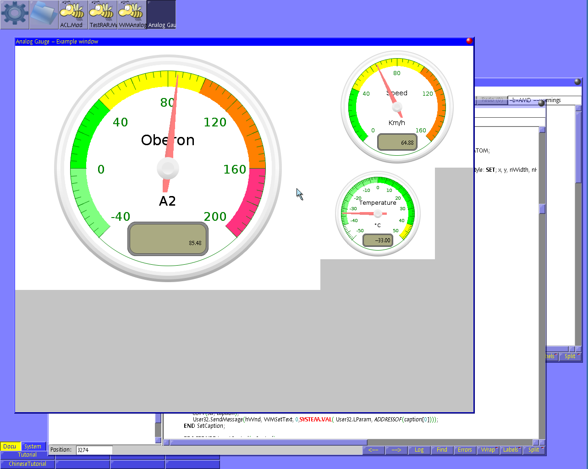The width and height of the screenshot is (588, 469).
Task: Click the Oberon gauge numeric display 85.48
Action: [168, 239]
